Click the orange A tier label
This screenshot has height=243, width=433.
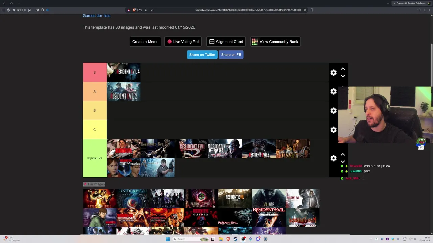coord(94,91)
